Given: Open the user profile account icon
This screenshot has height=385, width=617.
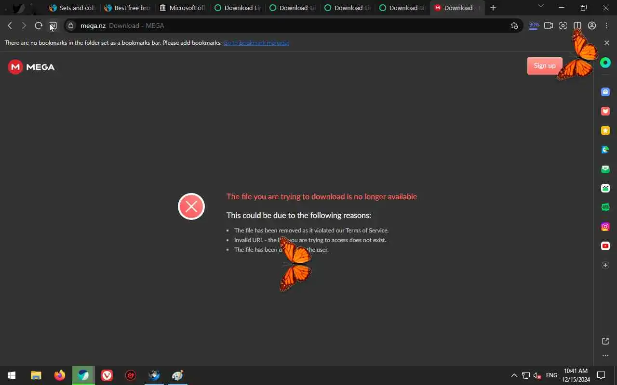Looking at the screenshot, I should point(592,26).
